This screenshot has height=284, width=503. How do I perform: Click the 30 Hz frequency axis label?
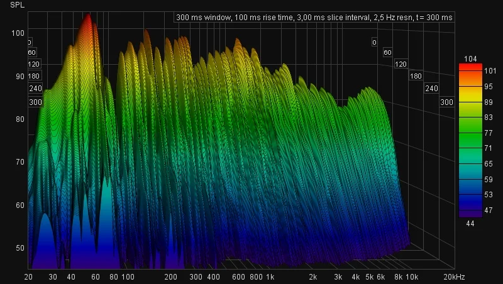coord(53,276)
